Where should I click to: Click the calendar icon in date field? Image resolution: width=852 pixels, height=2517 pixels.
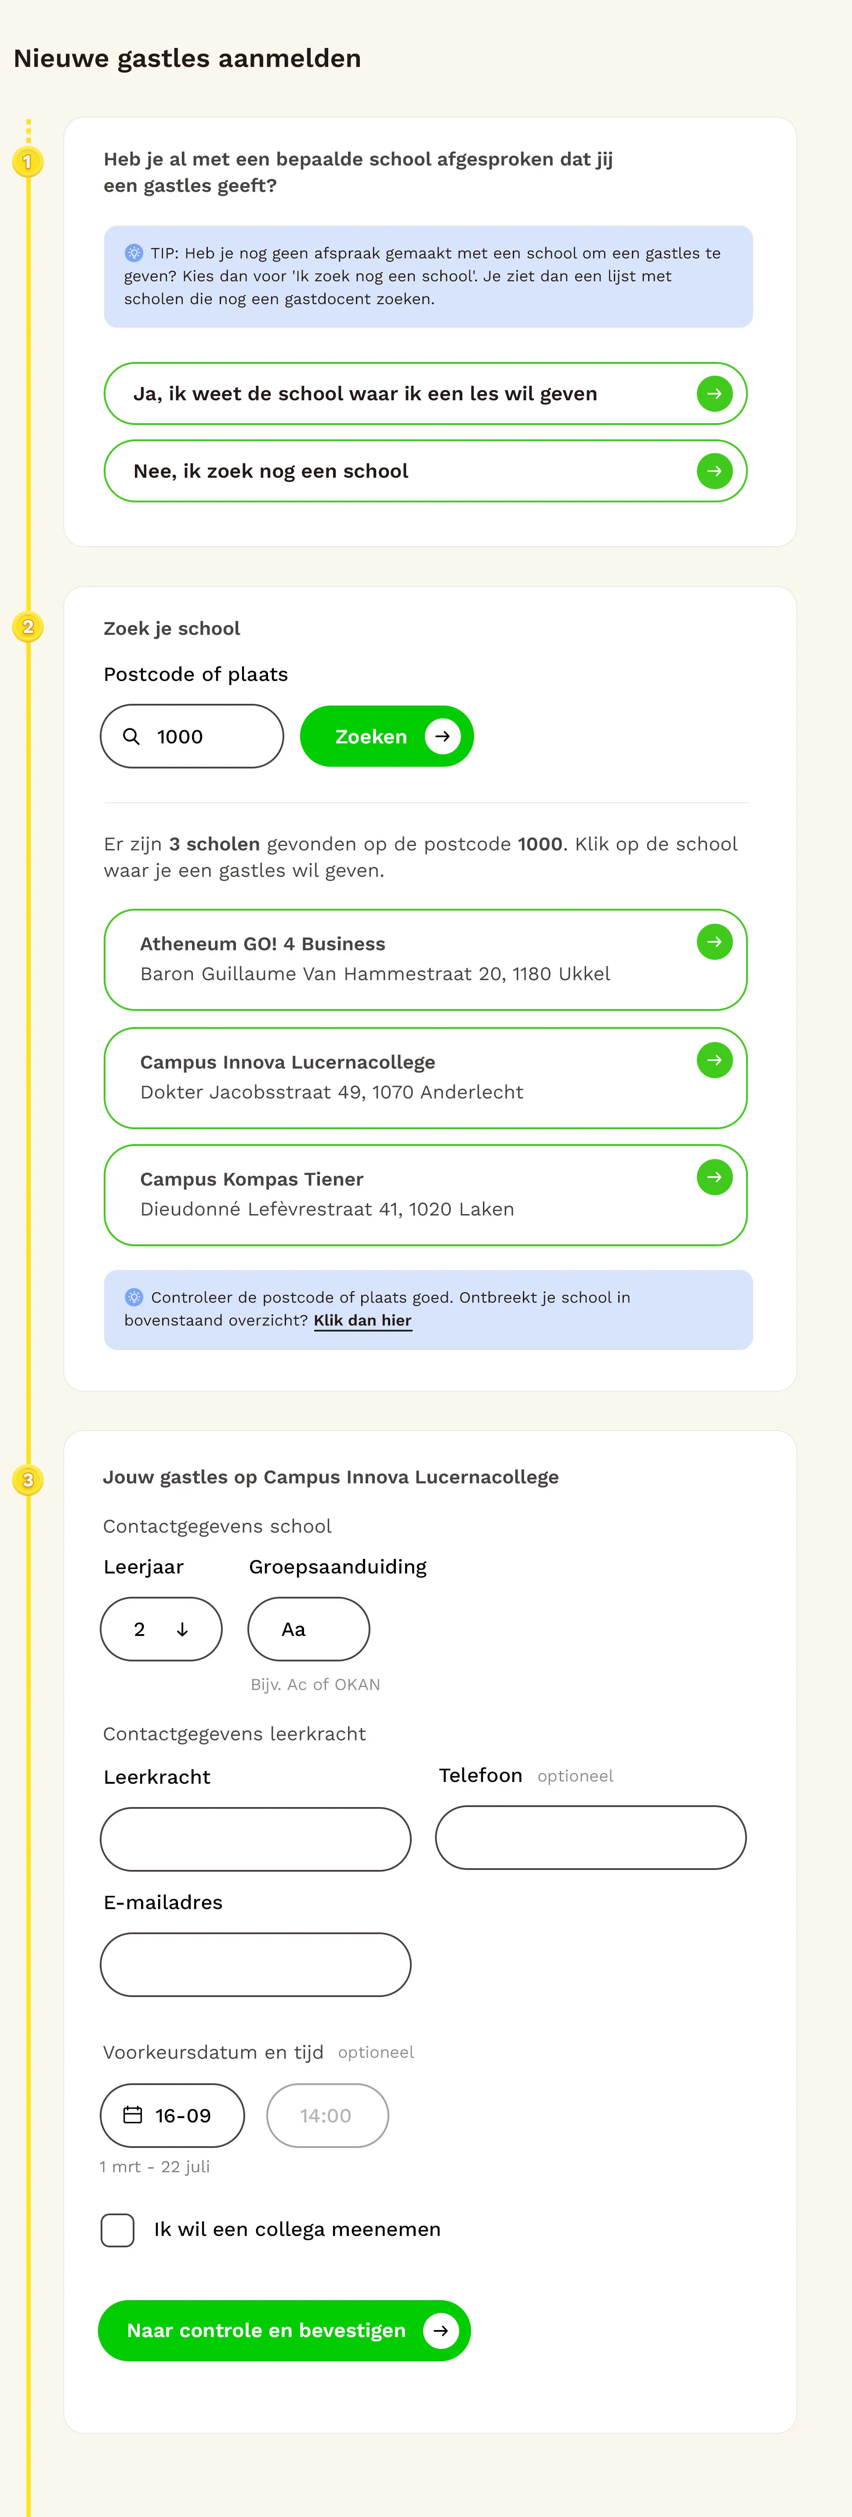click(x=133, y=2115)
